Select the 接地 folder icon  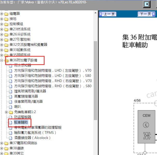pos(6,19)
